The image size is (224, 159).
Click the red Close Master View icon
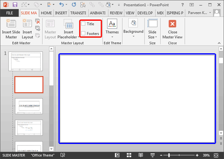click(172, 24)
